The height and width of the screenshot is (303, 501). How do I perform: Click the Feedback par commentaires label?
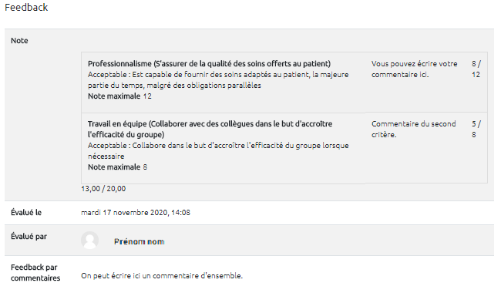pyautogui.click(x=35, y=273)
